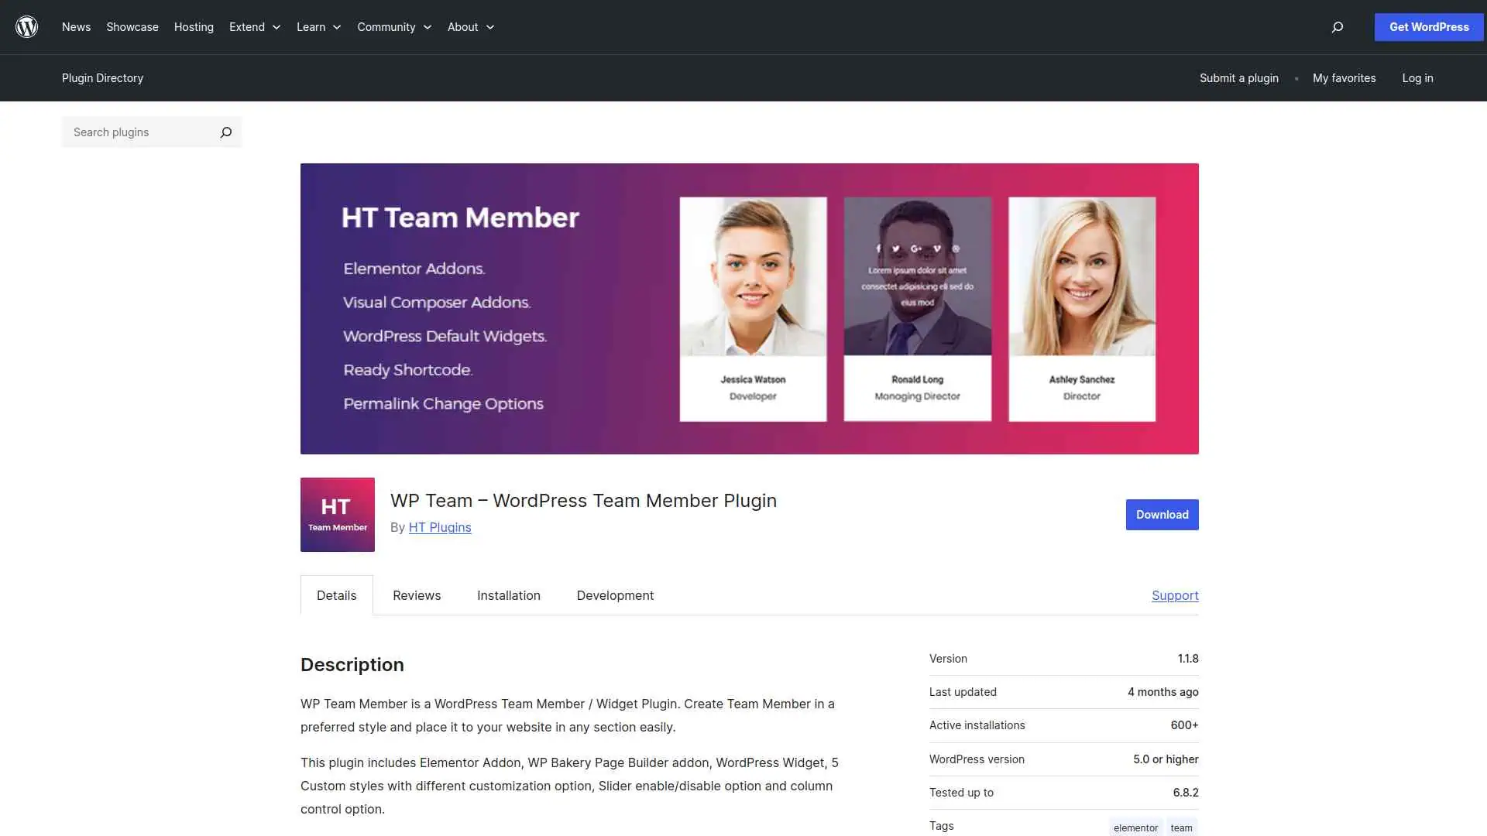Click the HT Team Member plugin icon

[337, 514]
